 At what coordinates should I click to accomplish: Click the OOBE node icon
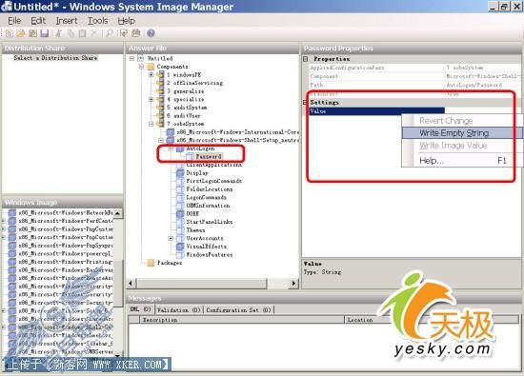(x=180, y=214)
